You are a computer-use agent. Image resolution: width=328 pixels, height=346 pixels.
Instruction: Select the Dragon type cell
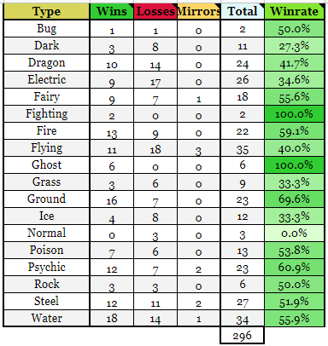47,63
